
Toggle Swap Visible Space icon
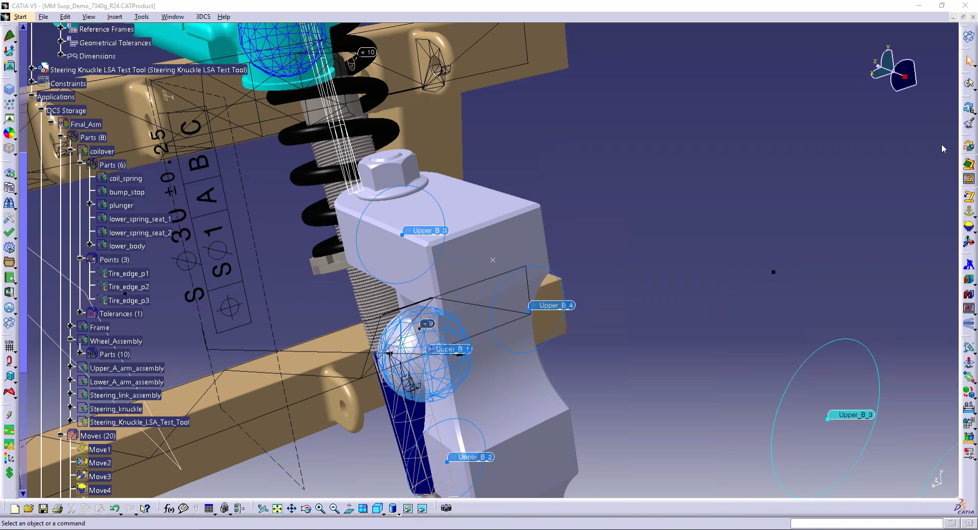(422, 509)
